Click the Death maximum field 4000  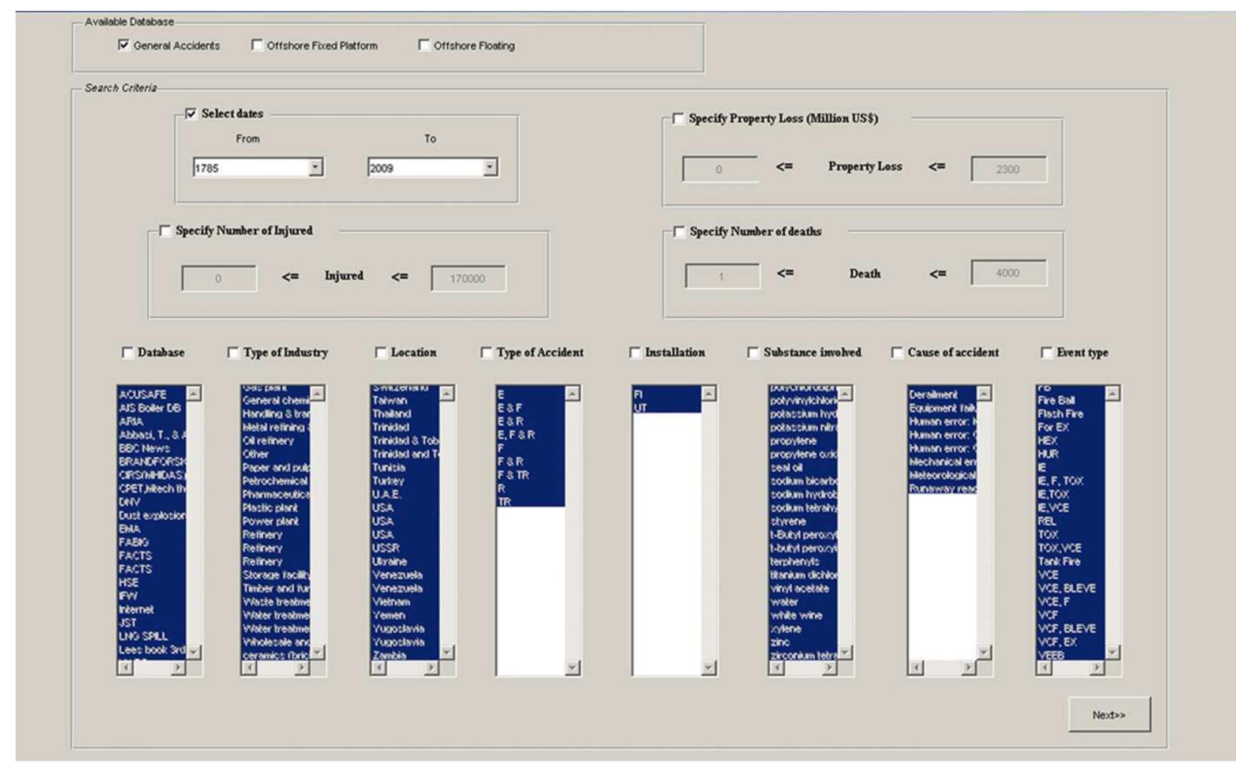tap(1008, 273)
